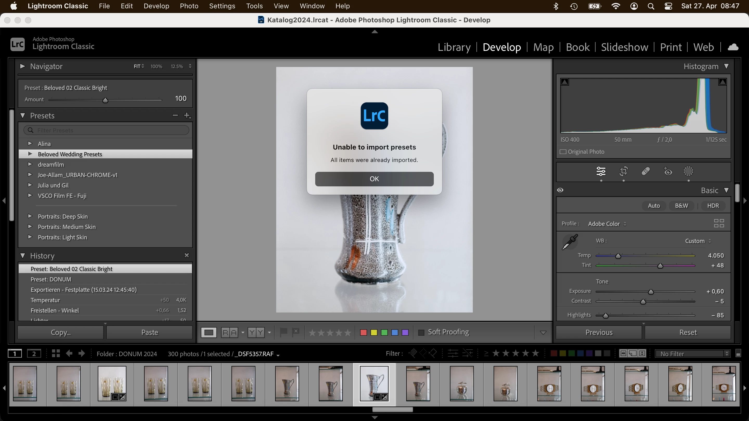Click the Create New Preset plus icon
Image resolution: width=749 pixels, height=421 pixels.
187,116
